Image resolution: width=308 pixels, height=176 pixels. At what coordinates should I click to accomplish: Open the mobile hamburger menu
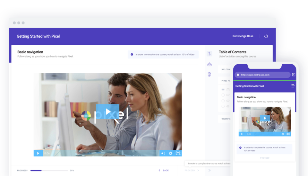coord(293,86)
